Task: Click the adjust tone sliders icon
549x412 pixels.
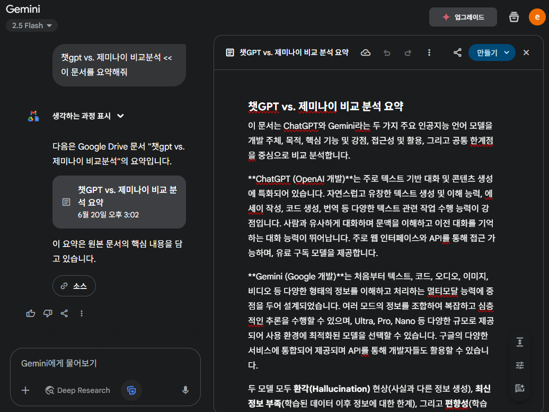Action: [x=520, y=365]
